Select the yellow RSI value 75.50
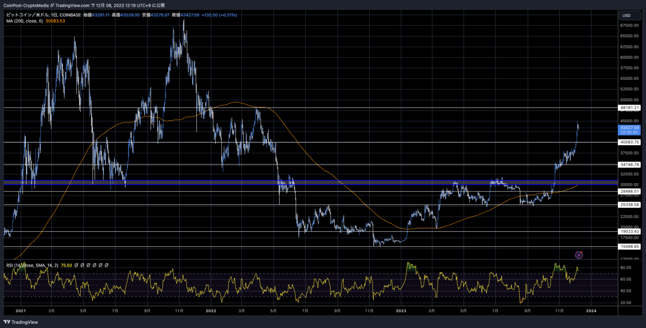646x328 pixels. [x=66, y=265]
